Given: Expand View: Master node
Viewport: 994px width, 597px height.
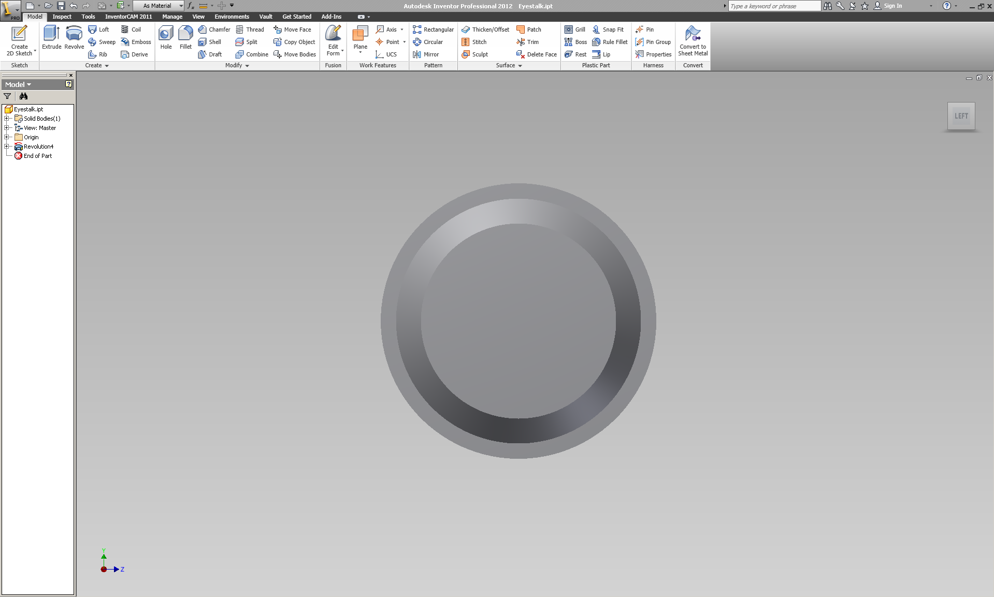Looking at the screenshot, I should (7, 128).
